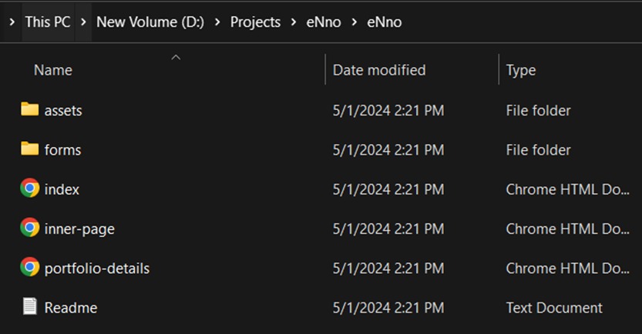Screen dimensions: 642x334
Task: Click the Chrome icon beside index
Action: tap(29, 188)
